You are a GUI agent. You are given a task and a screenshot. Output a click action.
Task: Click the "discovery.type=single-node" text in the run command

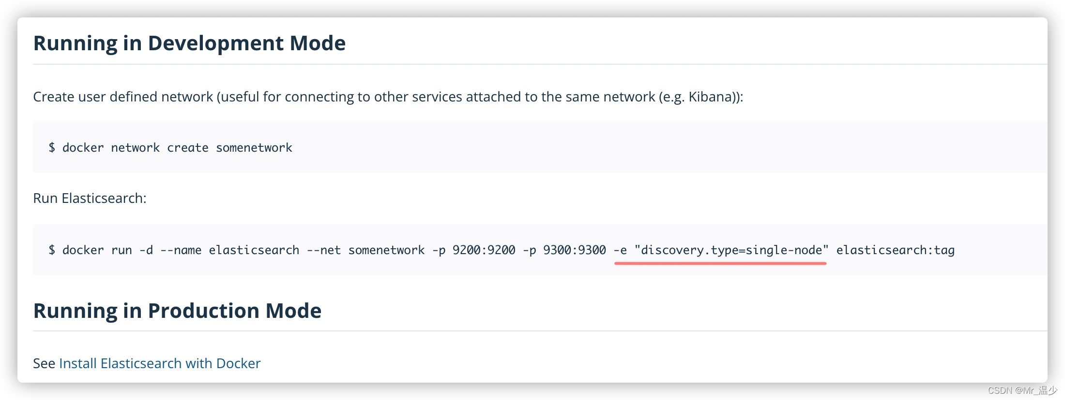tap(731, 250)
